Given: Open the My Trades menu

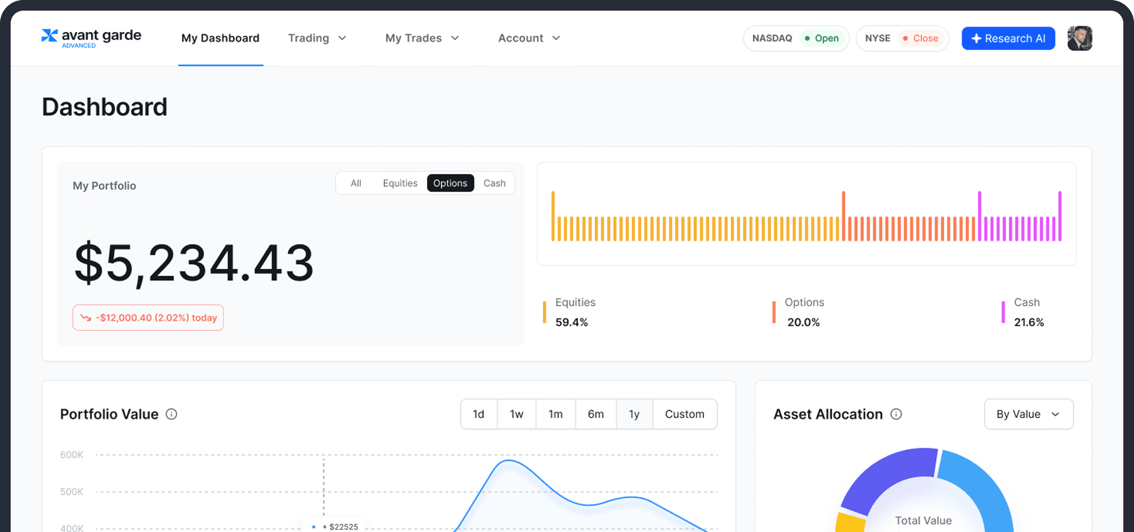Looking at the screenshot, I should coord(422,38).
